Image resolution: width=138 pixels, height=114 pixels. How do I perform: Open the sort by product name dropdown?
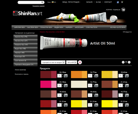click(x=53, y=62)
